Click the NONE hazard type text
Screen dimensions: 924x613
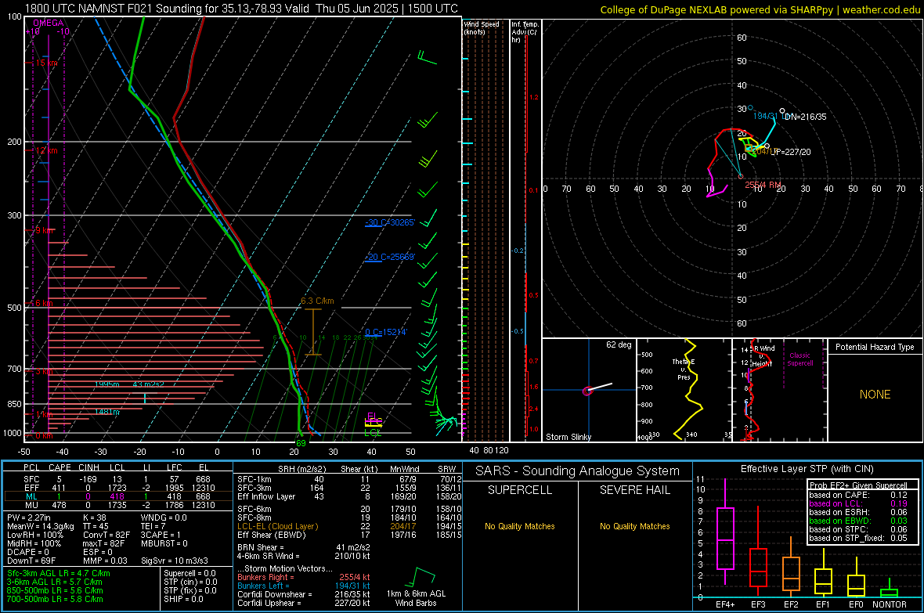[875, 395]
